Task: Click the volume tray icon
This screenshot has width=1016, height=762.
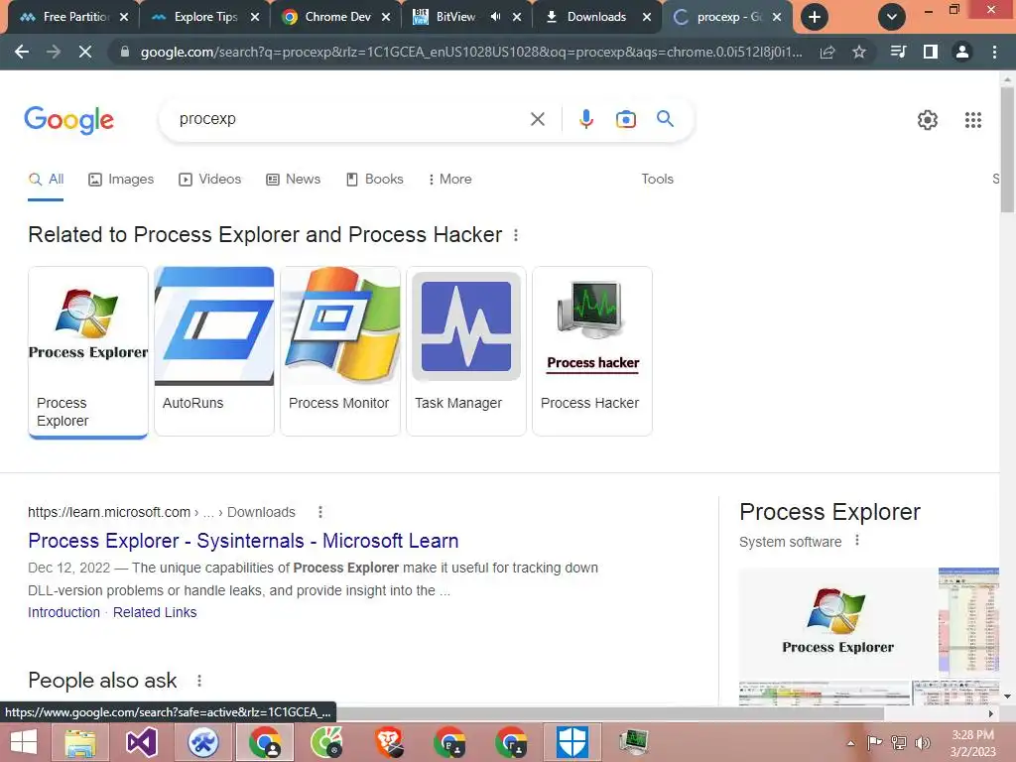Action: tap(922, 742)
